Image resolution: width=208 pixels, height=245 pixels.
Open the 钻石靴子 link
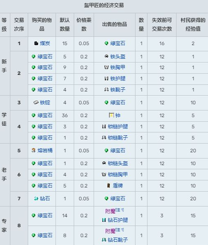118,240
